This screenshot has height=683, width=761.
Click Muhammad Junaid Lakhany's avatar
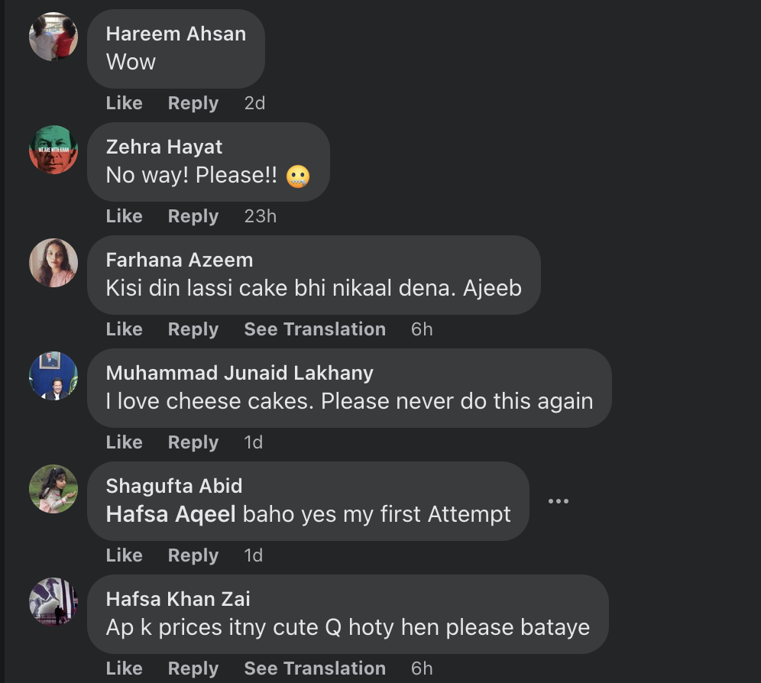pyautogui.click(x=53, y=376)
